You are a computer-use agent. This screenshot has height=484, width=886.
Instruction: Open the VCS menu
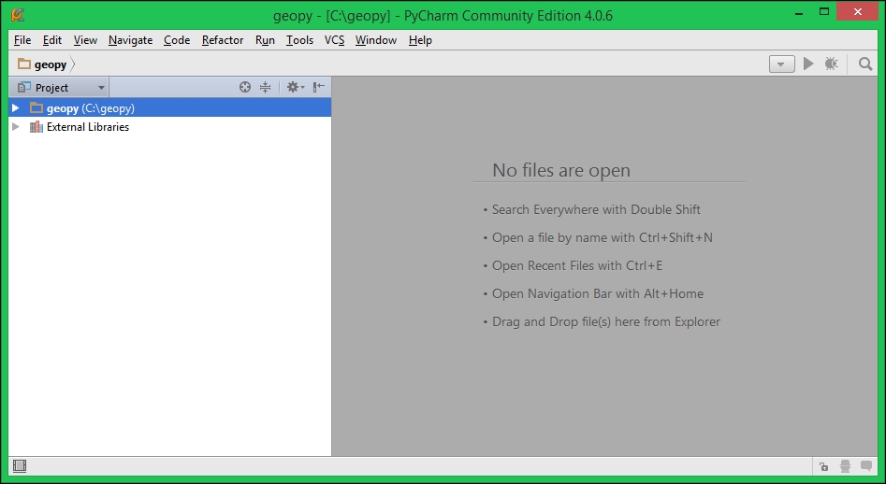[x=335, y=40]
